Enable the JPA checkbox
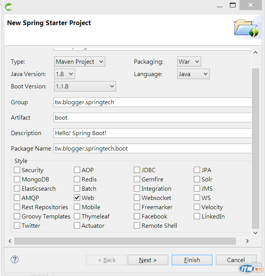The image size is (265, 276). click(x=197, y=170)
